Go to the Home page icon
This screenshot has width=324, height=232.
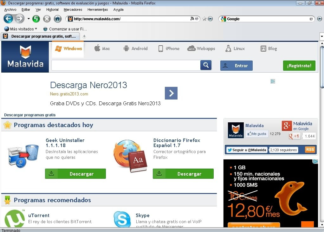(58, 19)
